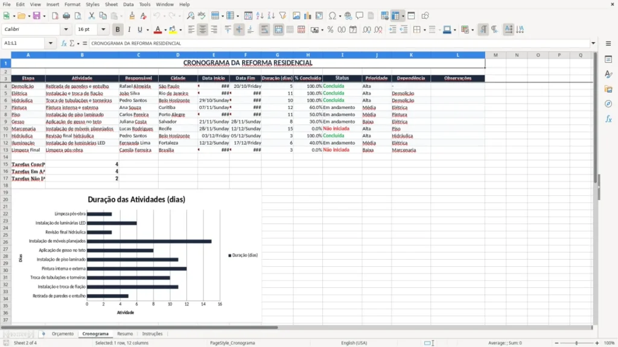Export directly as PDF
The width and height of the screenshot is (618, 347).
(55, 16)
